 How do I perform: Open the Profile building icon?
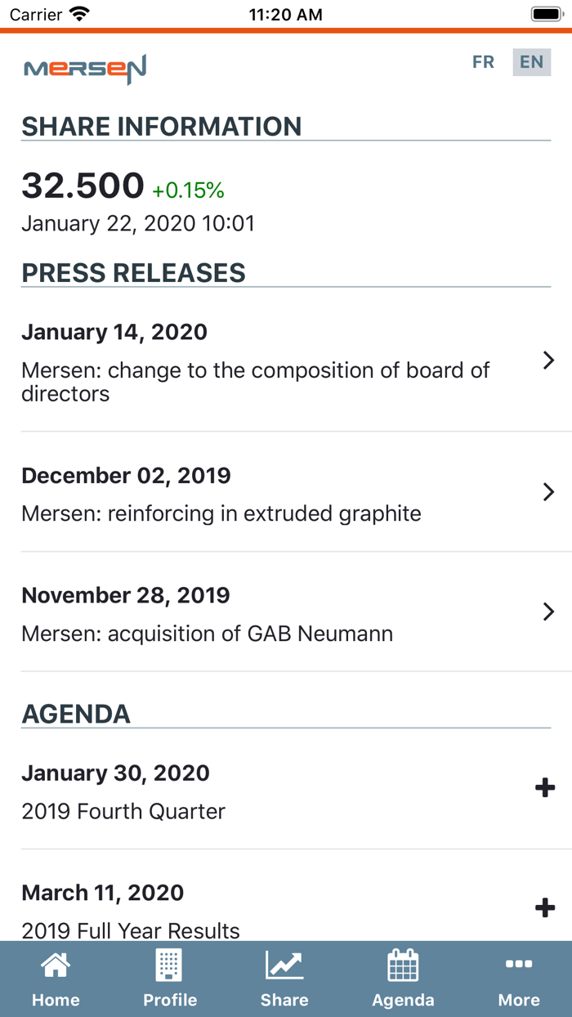click(x=170, y=966)
